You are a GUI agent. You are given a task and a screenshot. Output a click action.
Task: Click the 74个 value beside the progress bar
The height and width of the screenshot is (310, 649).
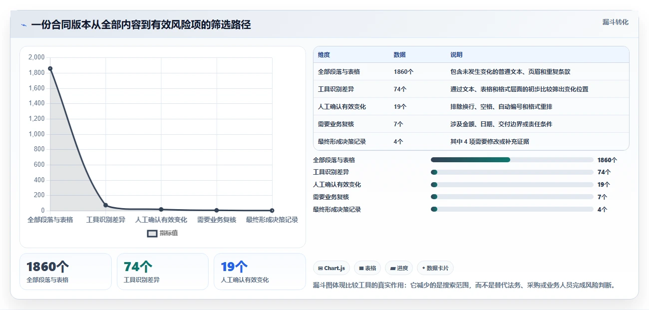[604, 172]
